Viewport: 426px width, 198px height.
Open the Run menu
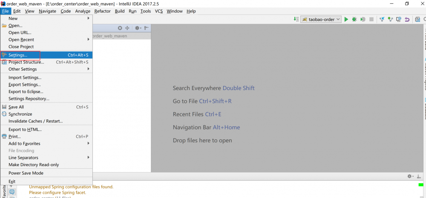132,11
